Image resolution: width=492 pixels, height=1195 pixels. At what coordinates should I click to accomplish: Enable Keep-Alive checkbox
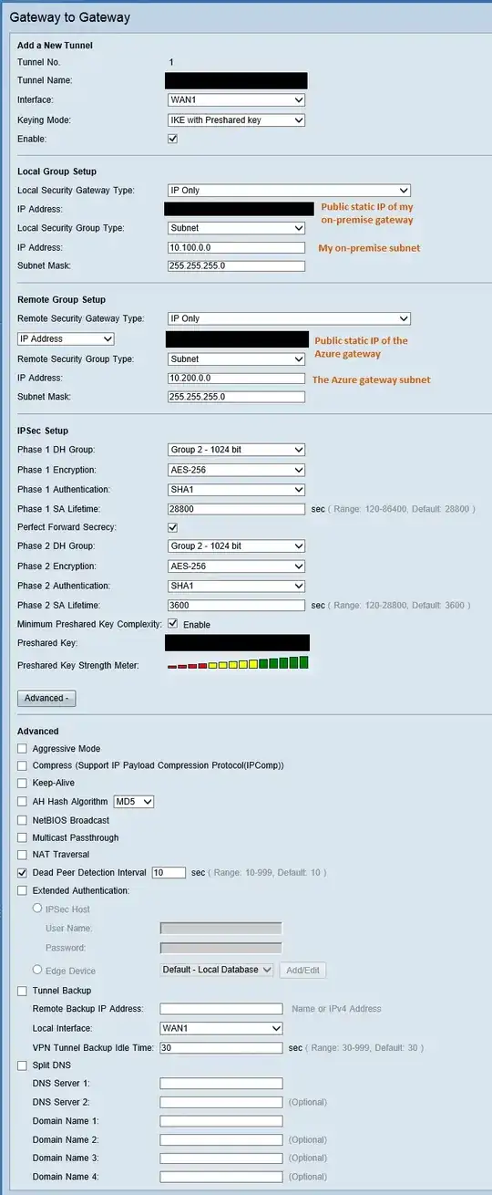pos(22,784)
